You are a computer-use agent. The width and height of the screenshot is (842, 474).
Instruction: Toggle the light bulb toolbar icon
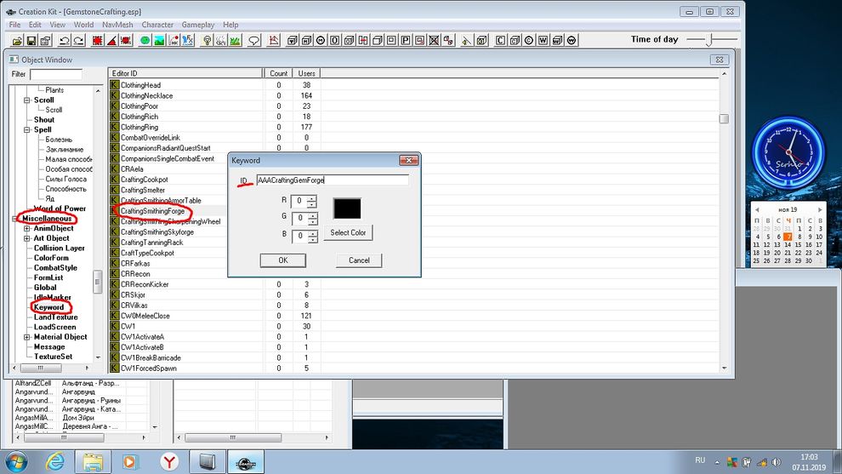coord(207,40)
